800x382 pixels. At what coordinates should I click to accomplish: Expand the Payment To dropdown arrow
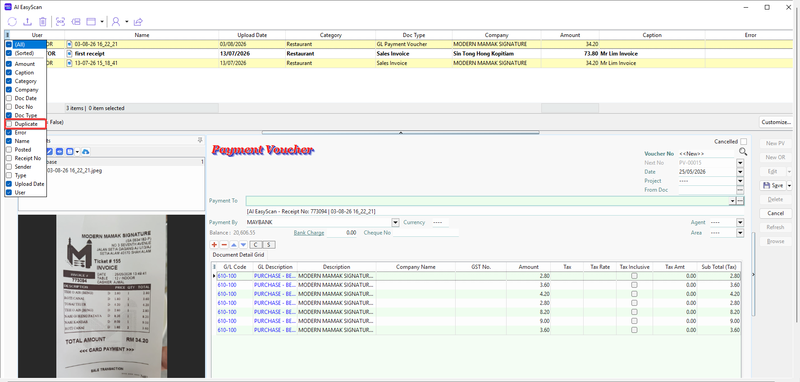(732, 201)
